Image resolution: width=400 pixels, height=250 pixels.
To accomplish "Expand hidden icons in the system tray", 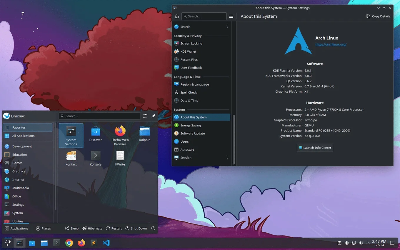I will pos(368,243).
